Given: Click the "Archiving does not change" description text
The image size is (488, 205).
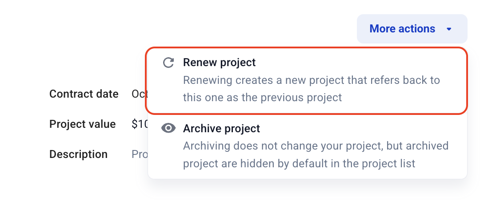Looking at the screenshot, I should (x=316, y=154).
